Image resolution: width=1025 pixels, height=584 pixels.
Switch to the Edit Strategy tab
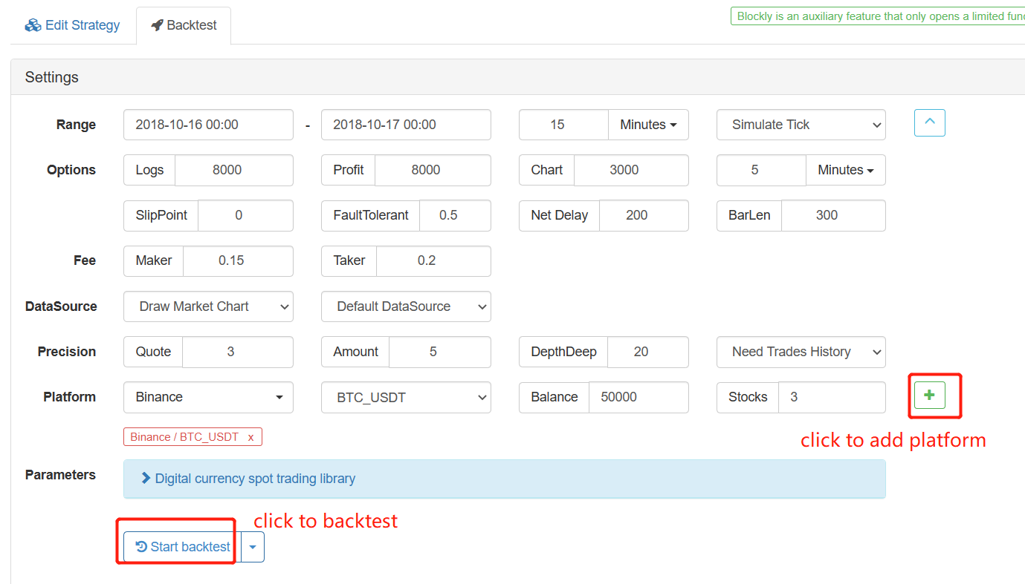point(72,25)
